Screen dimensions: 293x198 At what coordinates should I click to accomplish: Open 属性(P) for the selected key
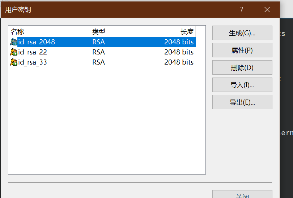click(242, 50)
